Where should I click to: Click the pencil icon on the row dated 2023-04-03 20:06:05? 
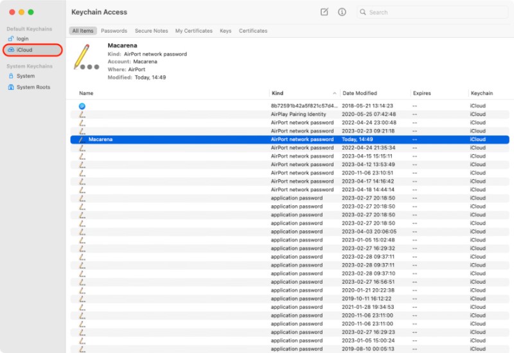(x=82, y=232)
